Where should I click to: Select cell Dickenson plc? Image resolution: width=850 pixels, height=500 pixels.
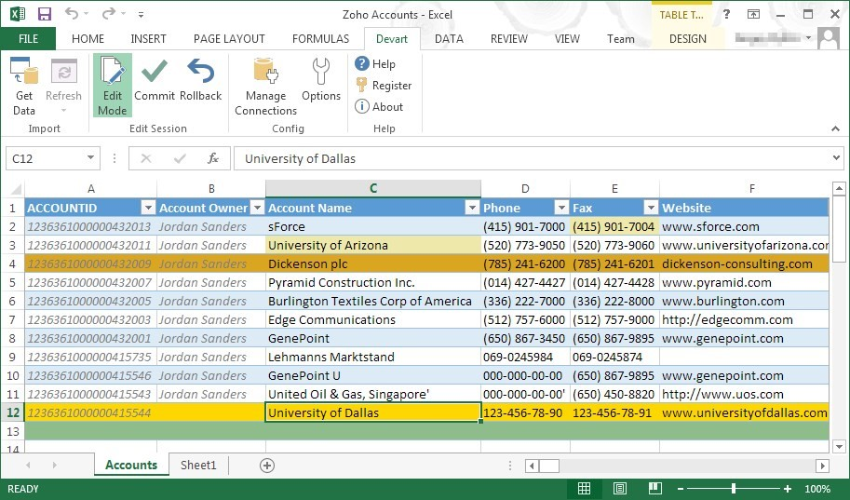pos(373,264)
